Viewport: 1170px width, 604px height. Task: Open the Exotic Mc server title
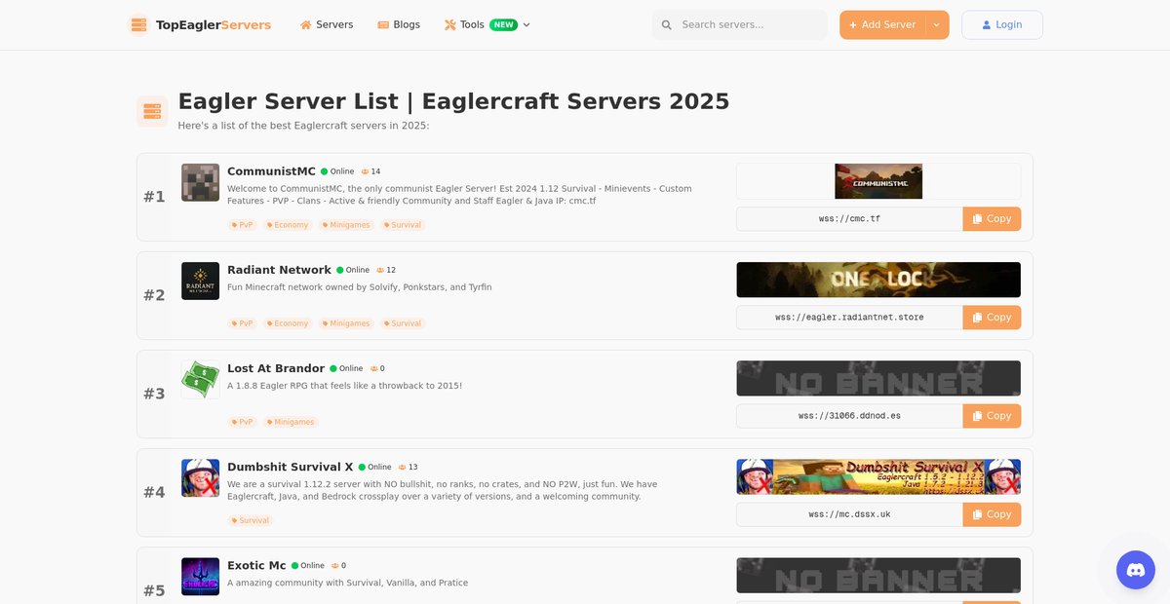point(256,565)
